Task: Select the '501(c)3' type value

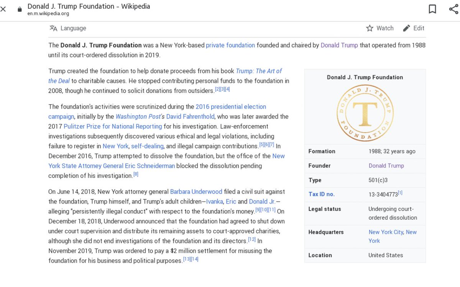Action: click(378, 180)
